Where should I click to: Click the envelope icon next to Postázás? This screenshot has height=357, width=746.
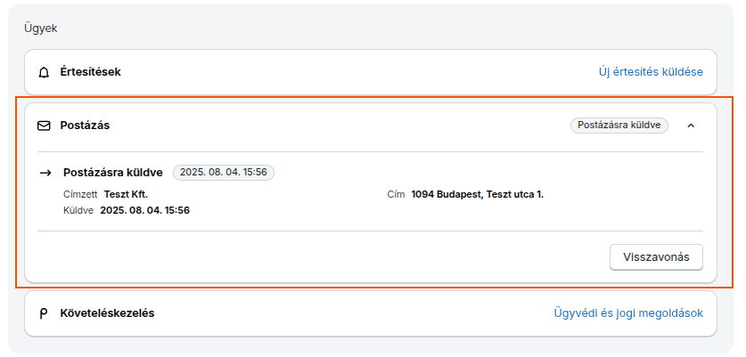[44, 126]
